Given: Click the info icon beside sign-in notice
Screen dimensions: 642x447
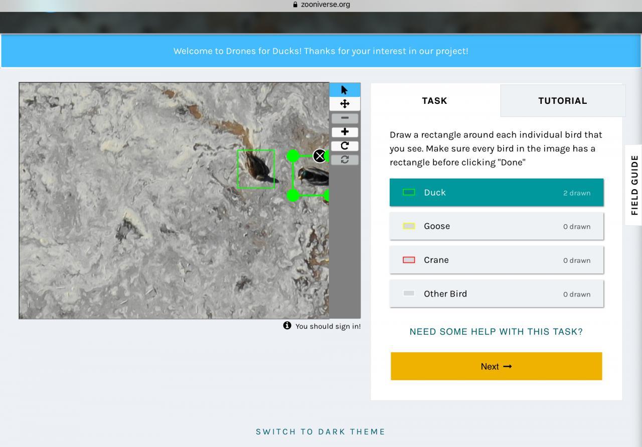Looking at the screenshot, I should [287, 326].
